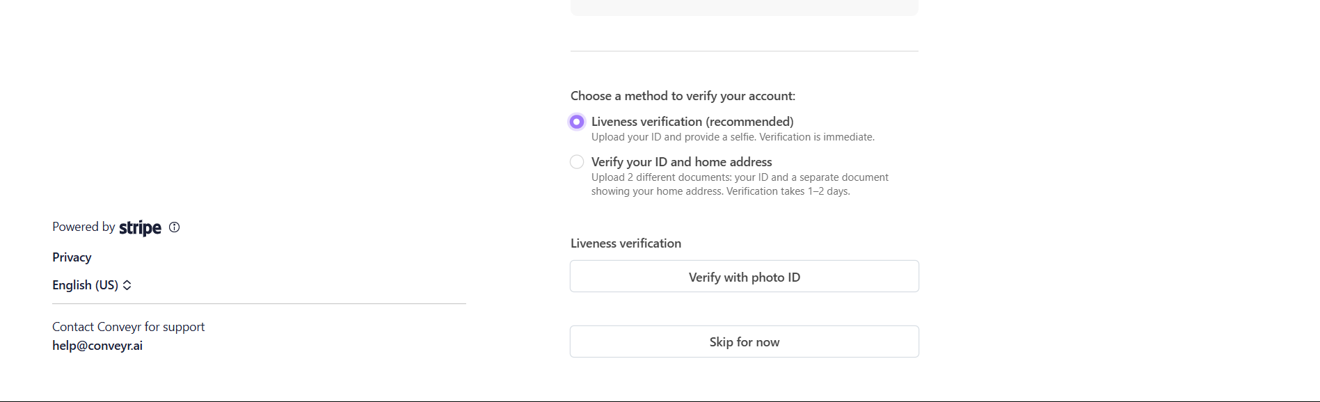Click the gray box at the top of the form
The image size is (1320, 402).
click(744, 7)
